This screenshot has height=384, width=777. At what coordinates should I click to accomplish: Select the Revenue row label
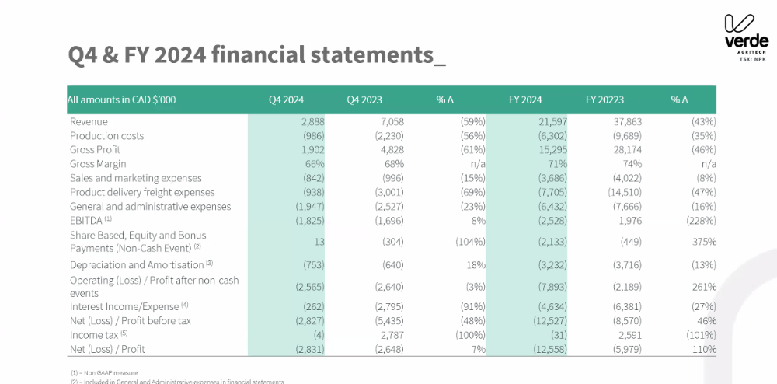tap(89, 122)
